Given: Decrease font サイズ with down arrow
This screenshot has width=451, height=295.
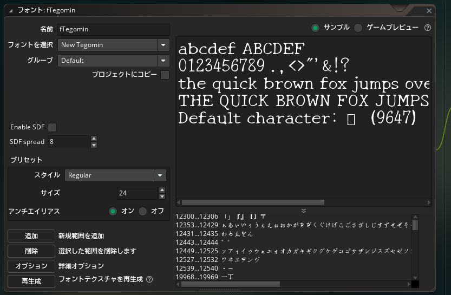Looking at the screenshot, I should pos(162,196).
